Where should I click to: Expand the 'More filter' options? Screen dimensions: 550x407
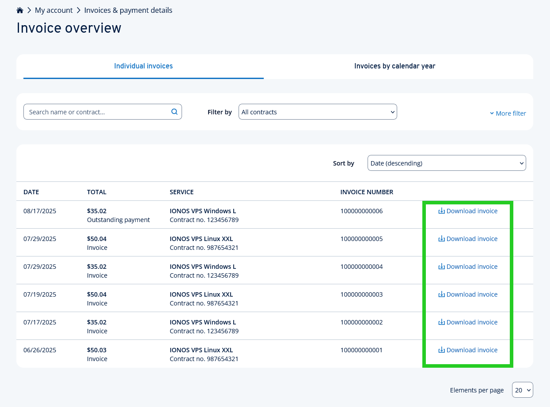[508, 113]
